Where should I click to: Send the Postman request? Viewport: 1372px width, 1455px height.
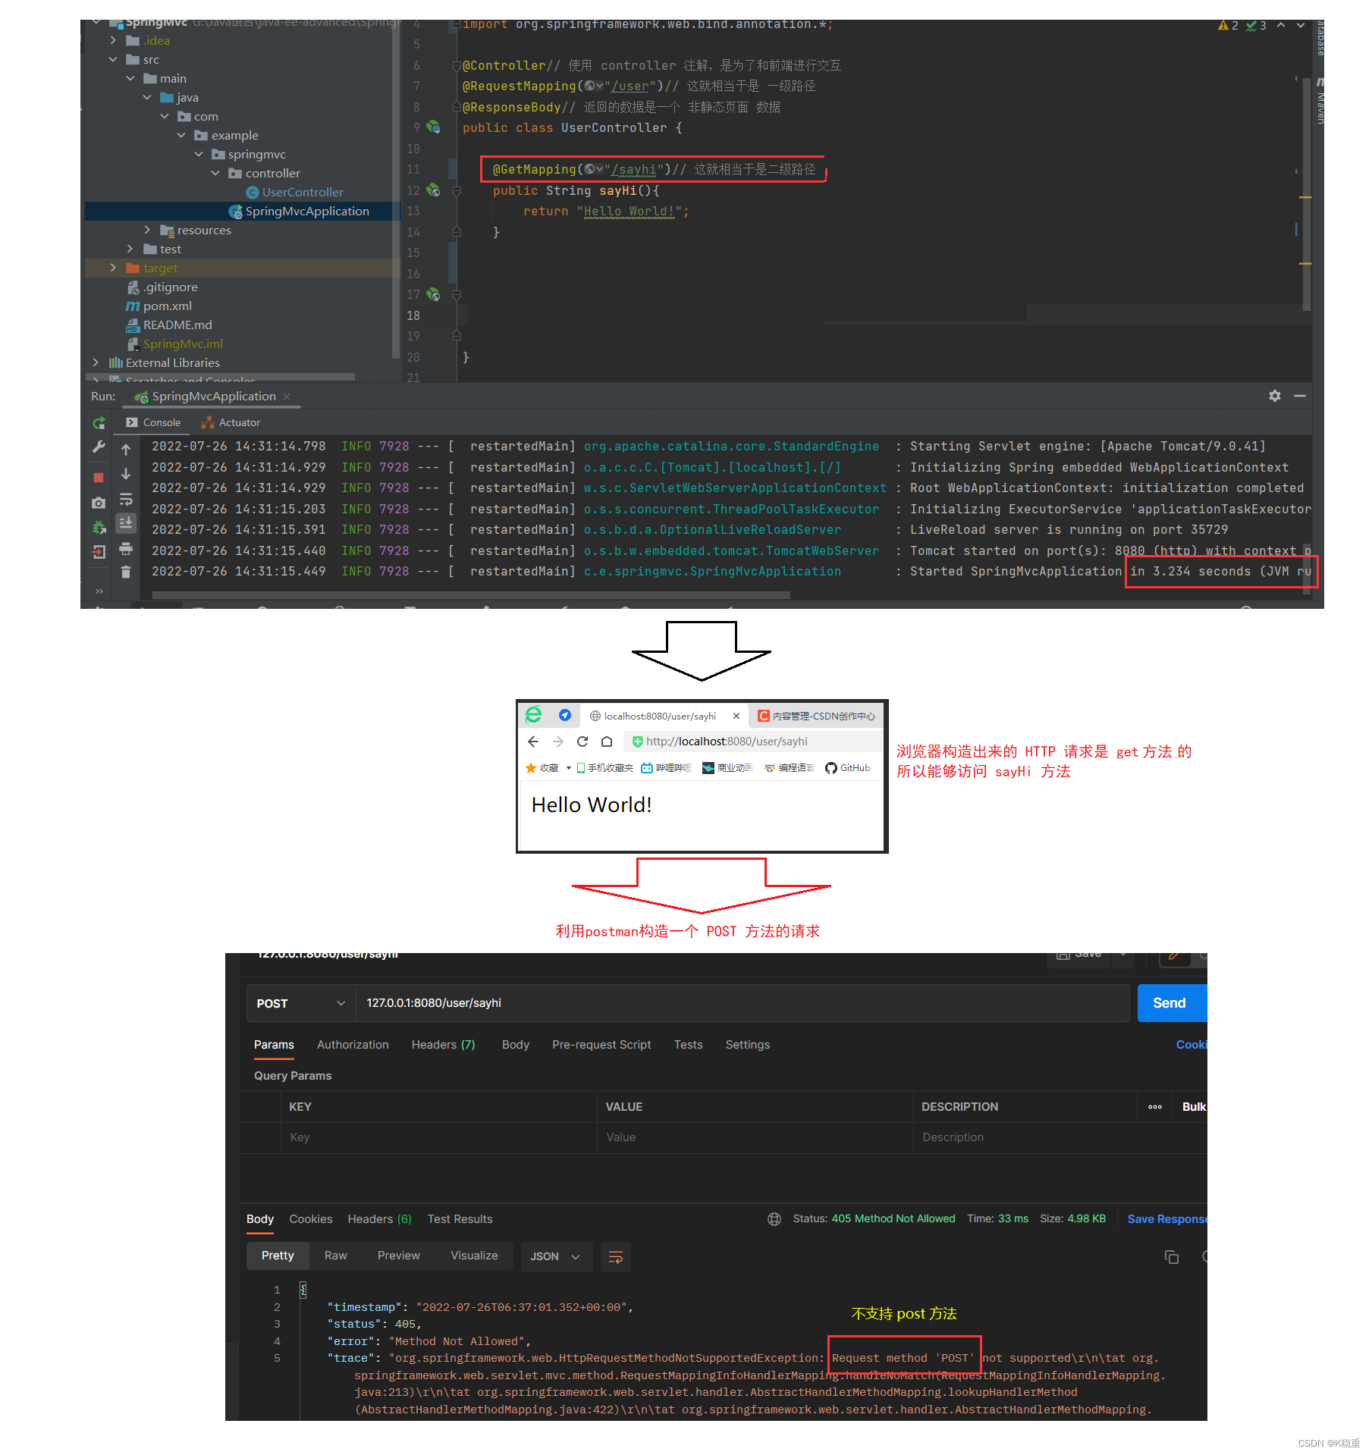(1170, 1002)
